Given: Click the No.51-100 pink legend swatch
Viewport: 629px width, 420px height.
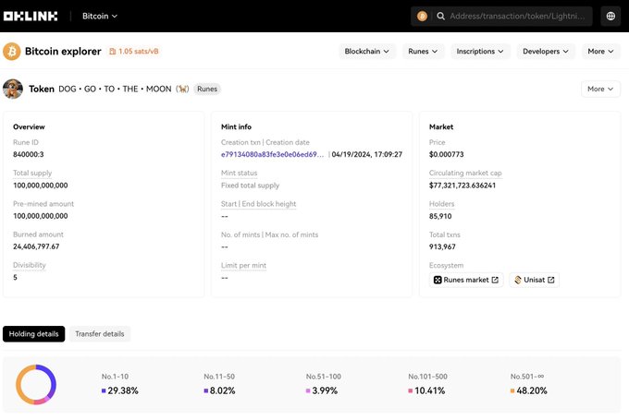Looking at the screenshot, I should click(x=308, y=390).
